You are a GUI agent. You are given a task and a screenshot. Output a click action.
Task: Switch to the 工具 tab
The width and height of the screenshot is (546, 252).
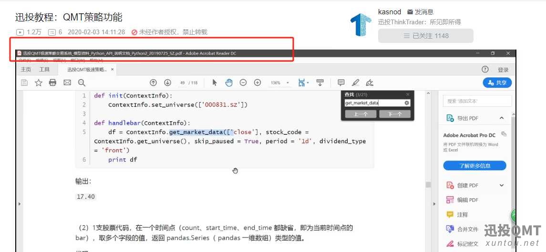click(44, 70)
